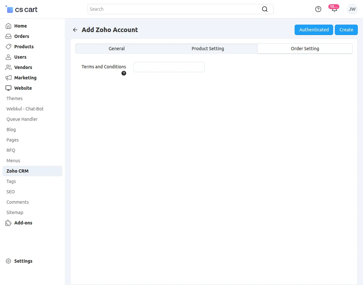Viewport: 363px width, 285px height.
Task: Select the Products tag icon
Action: 8,47
